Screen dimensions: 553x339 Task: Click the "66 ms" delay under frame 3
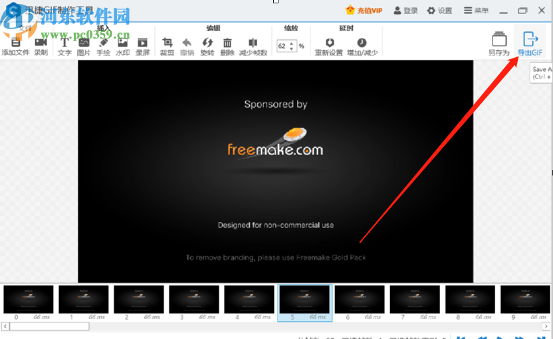[207, 317]
